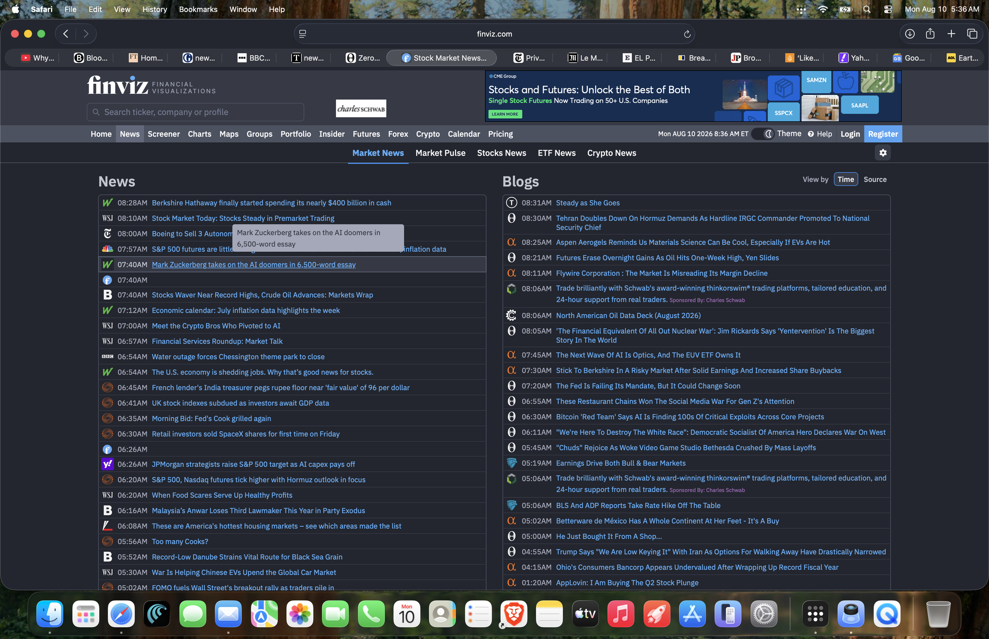Open North American Oil Data Deck post
The height and width of the screenshot is (639, 989).
pyautogui.click(x=628, y=316)
